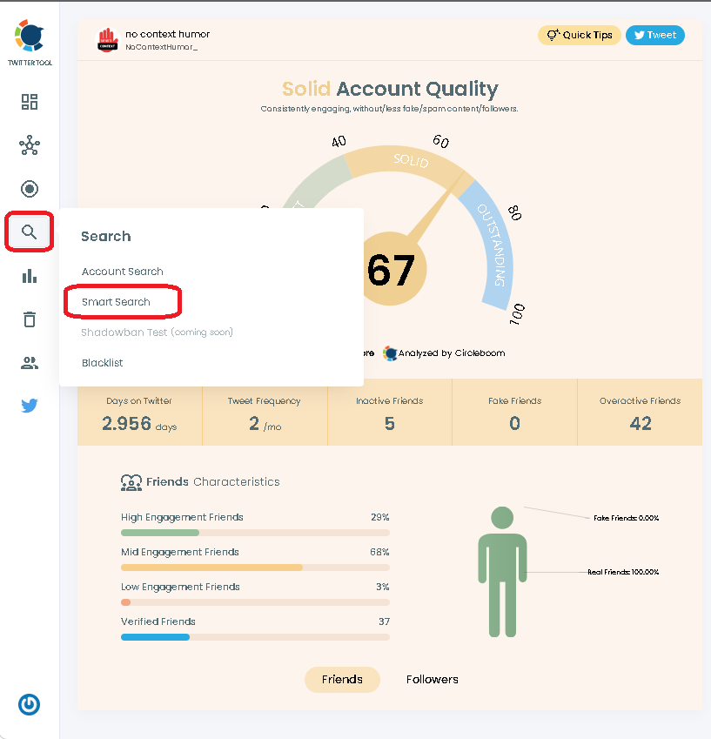Select Account Search from the Search menu
Image resolution: width=711 pixels, height=739 pixels.
point(122,272)
